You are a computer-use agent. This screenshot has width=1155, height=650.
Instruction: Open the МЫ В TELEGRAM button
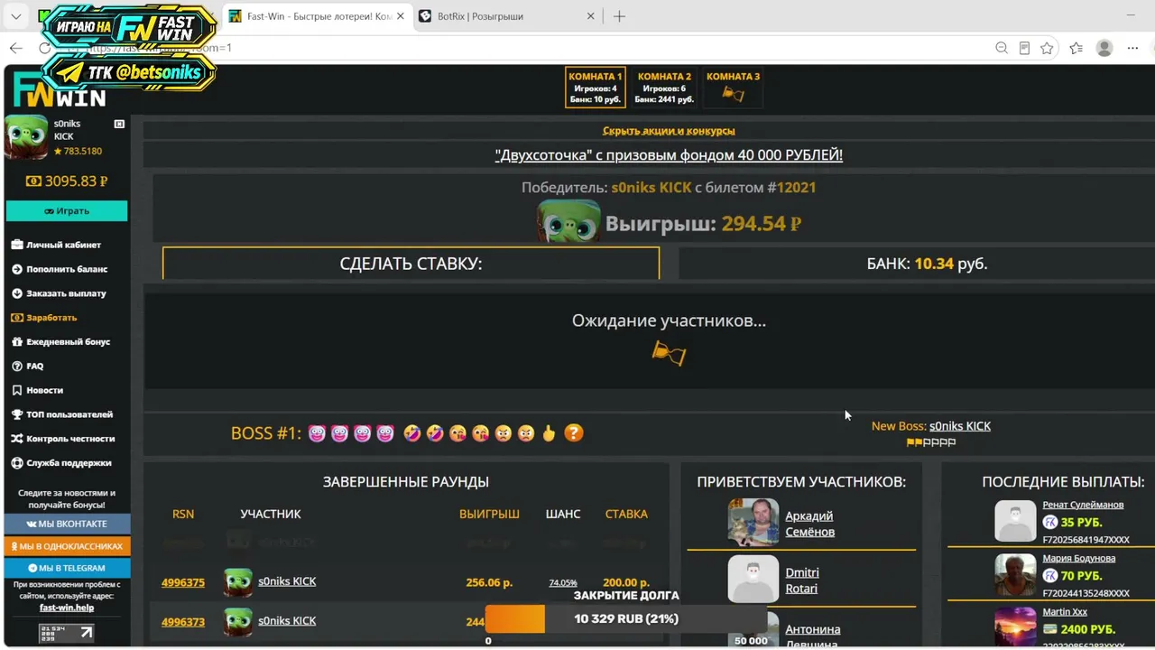click(67, 568)
